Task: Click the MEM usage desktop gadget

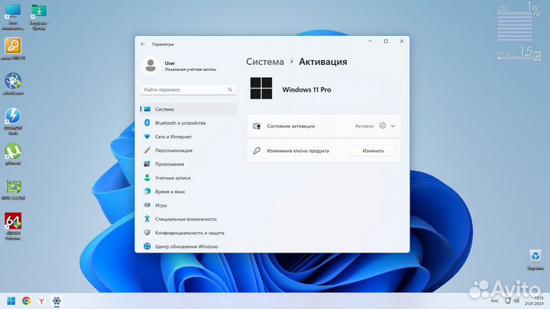Action: click(x=519, y=53)
